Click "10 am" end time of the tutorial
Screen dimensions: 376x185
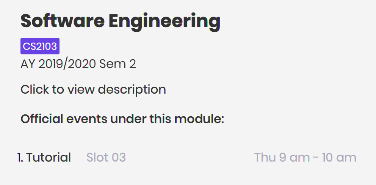(339, 157)
